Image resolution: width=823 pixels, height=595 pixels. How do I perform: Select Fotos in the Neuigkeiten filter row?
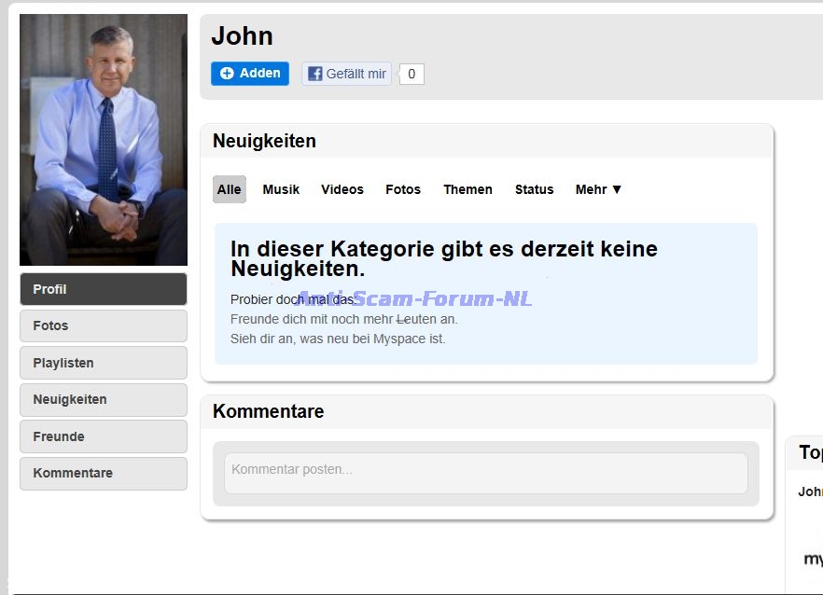pos(403,189)
